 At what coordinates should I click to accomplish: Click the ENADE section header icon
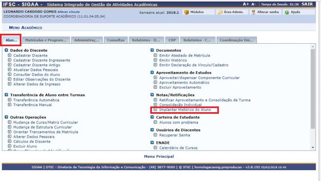[x=152, y=143]
